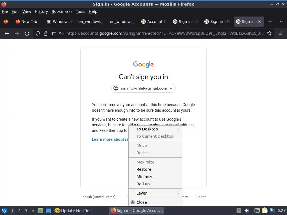
Task: Open the file manager taskbar icon
Action: 40,211
